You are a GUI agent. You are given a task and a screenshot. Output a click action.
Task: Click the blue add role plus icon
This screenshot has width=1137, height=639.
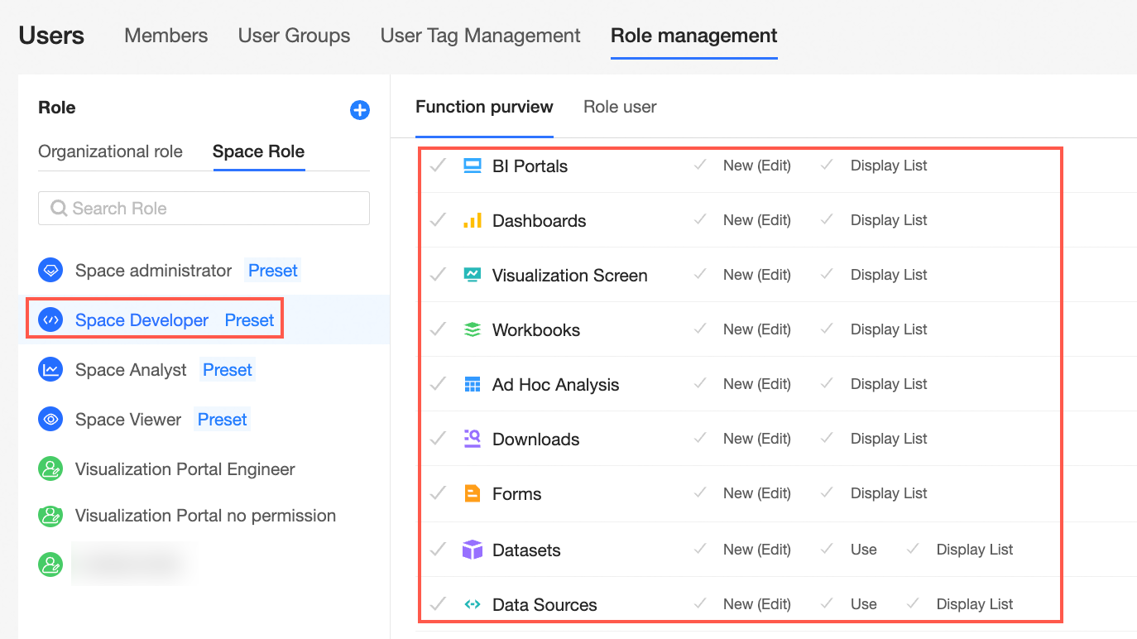(360, 110)
